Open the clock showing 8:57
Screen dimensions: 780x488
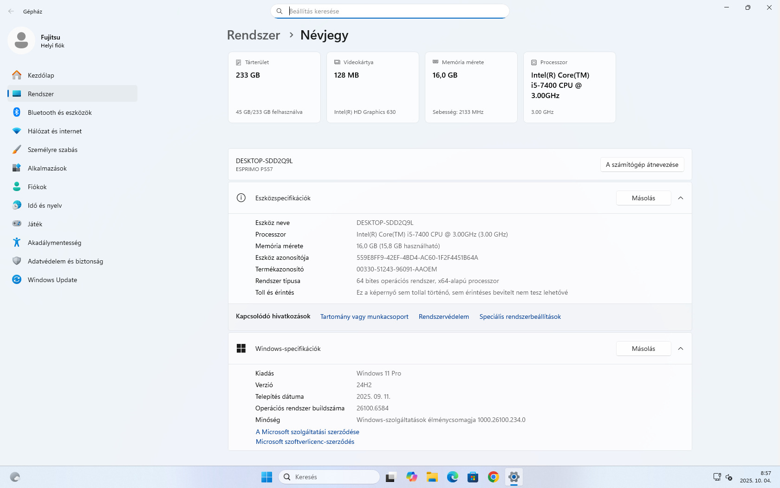755,477
